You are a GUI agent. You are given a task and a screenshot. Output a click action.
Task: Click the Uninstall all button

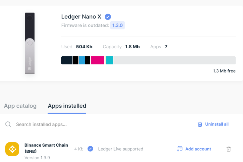pyautogui.click(x=213, y=124)
